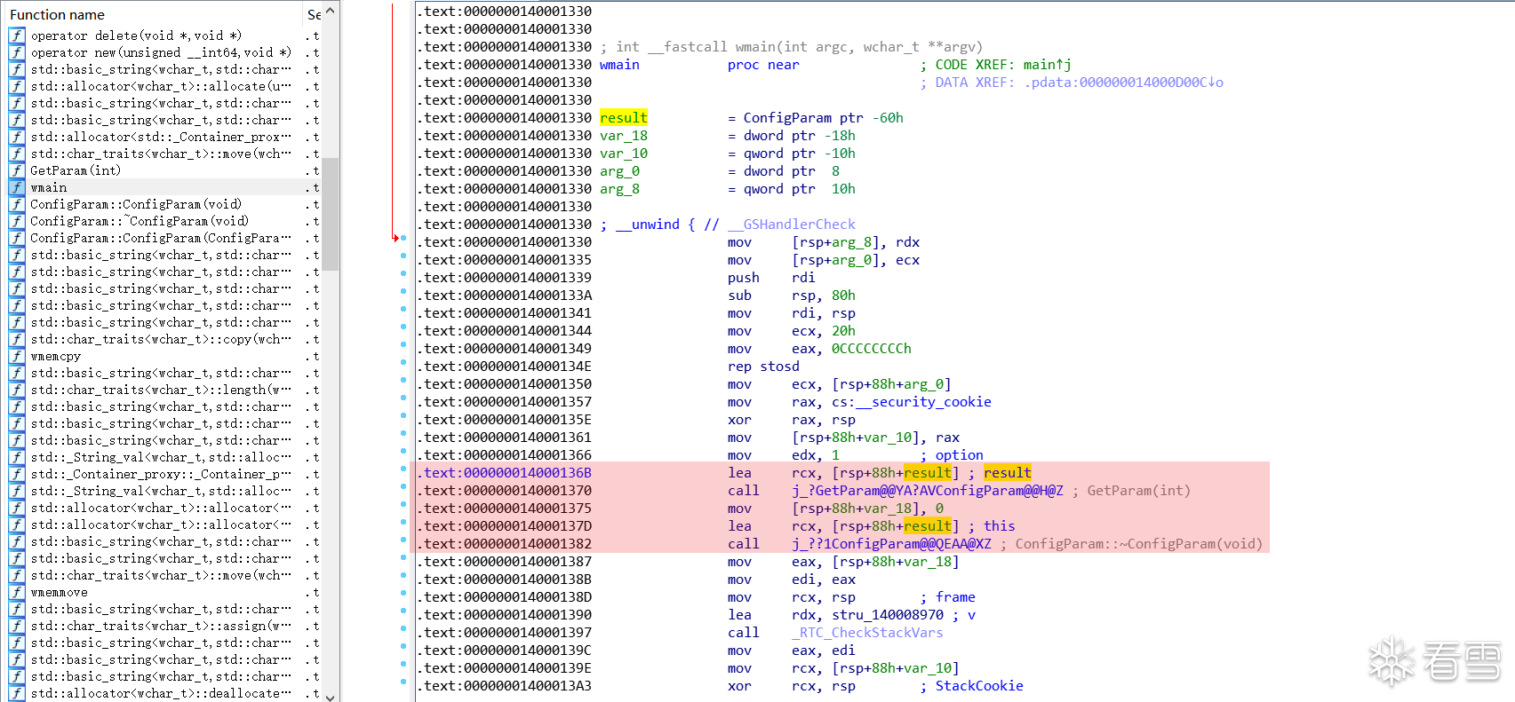Click the icon beside std::char_traits<wchar_t>::assign
The image size is (1515, 702).
pos(17,626)
